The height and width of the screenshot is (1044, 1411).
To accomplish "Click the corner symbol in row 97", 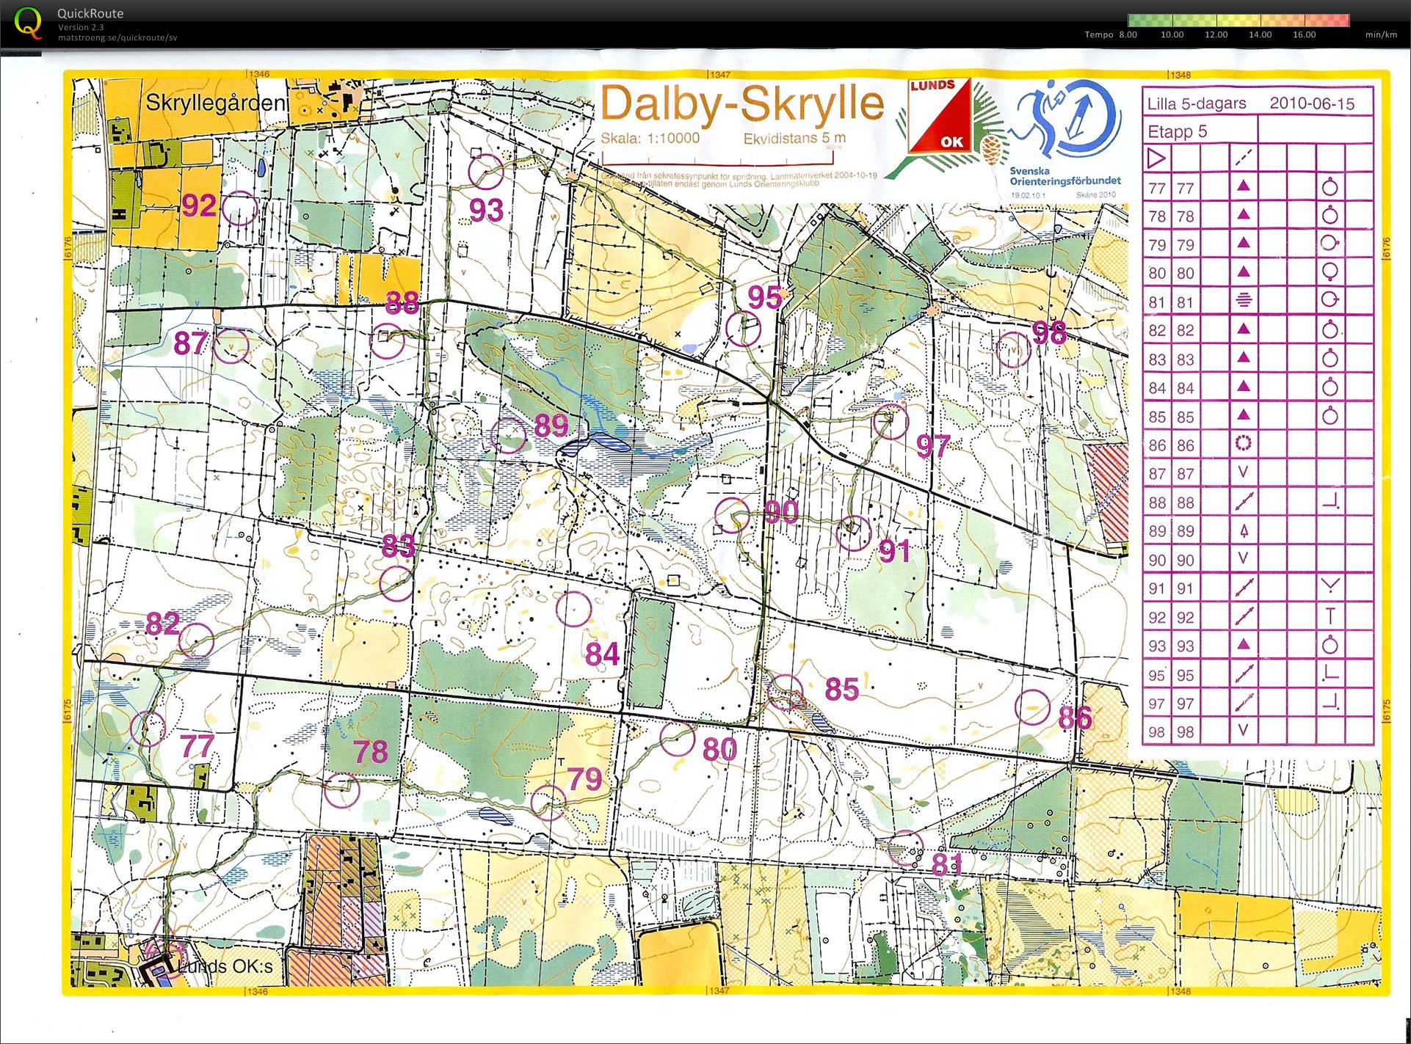I will pyautogui.click(x=1330, y=702).
